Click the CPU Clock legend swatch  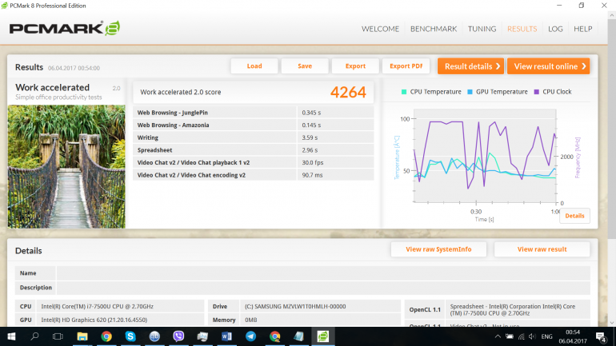pos(537,92)
